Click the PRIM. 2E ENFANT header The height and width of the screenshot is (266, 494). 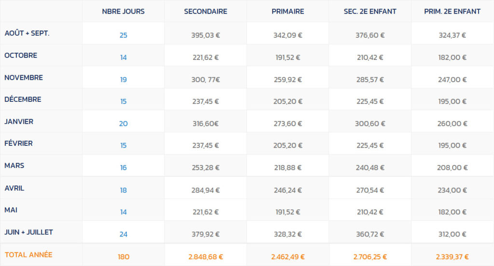[452, 12]
